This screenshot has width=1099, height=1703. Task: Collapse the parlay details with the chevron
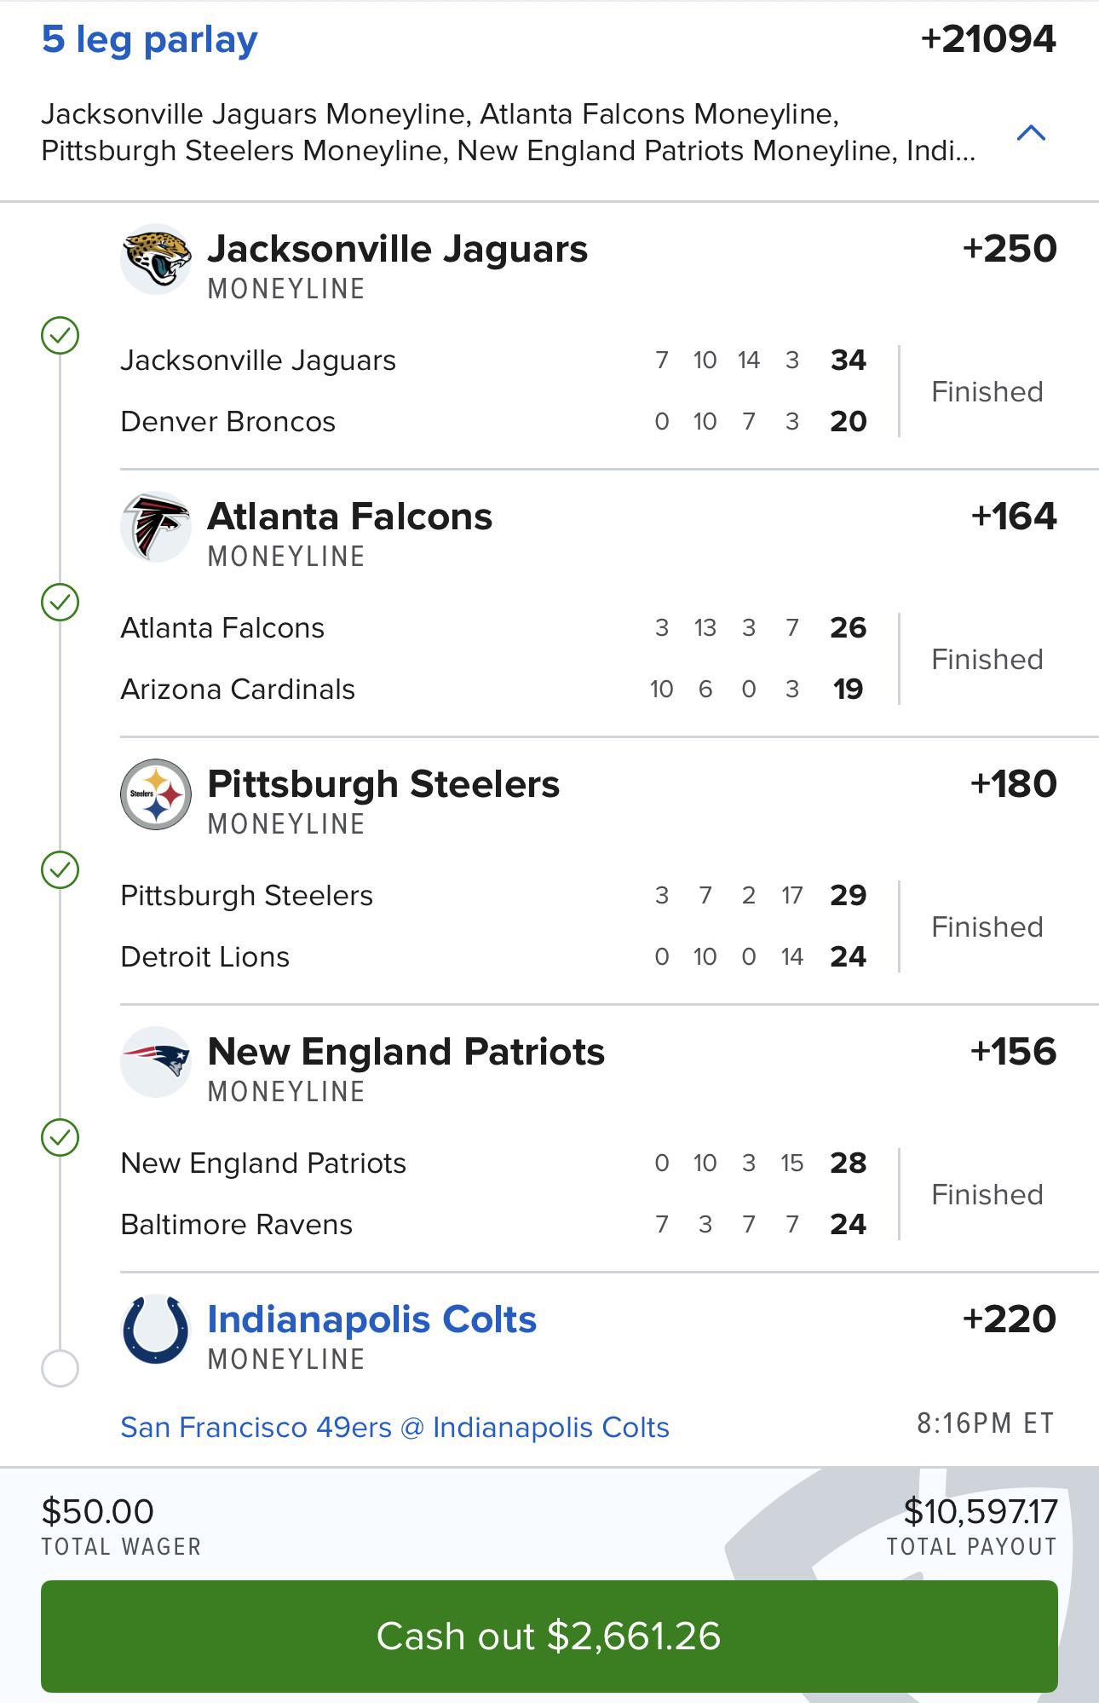(1032, 132)
